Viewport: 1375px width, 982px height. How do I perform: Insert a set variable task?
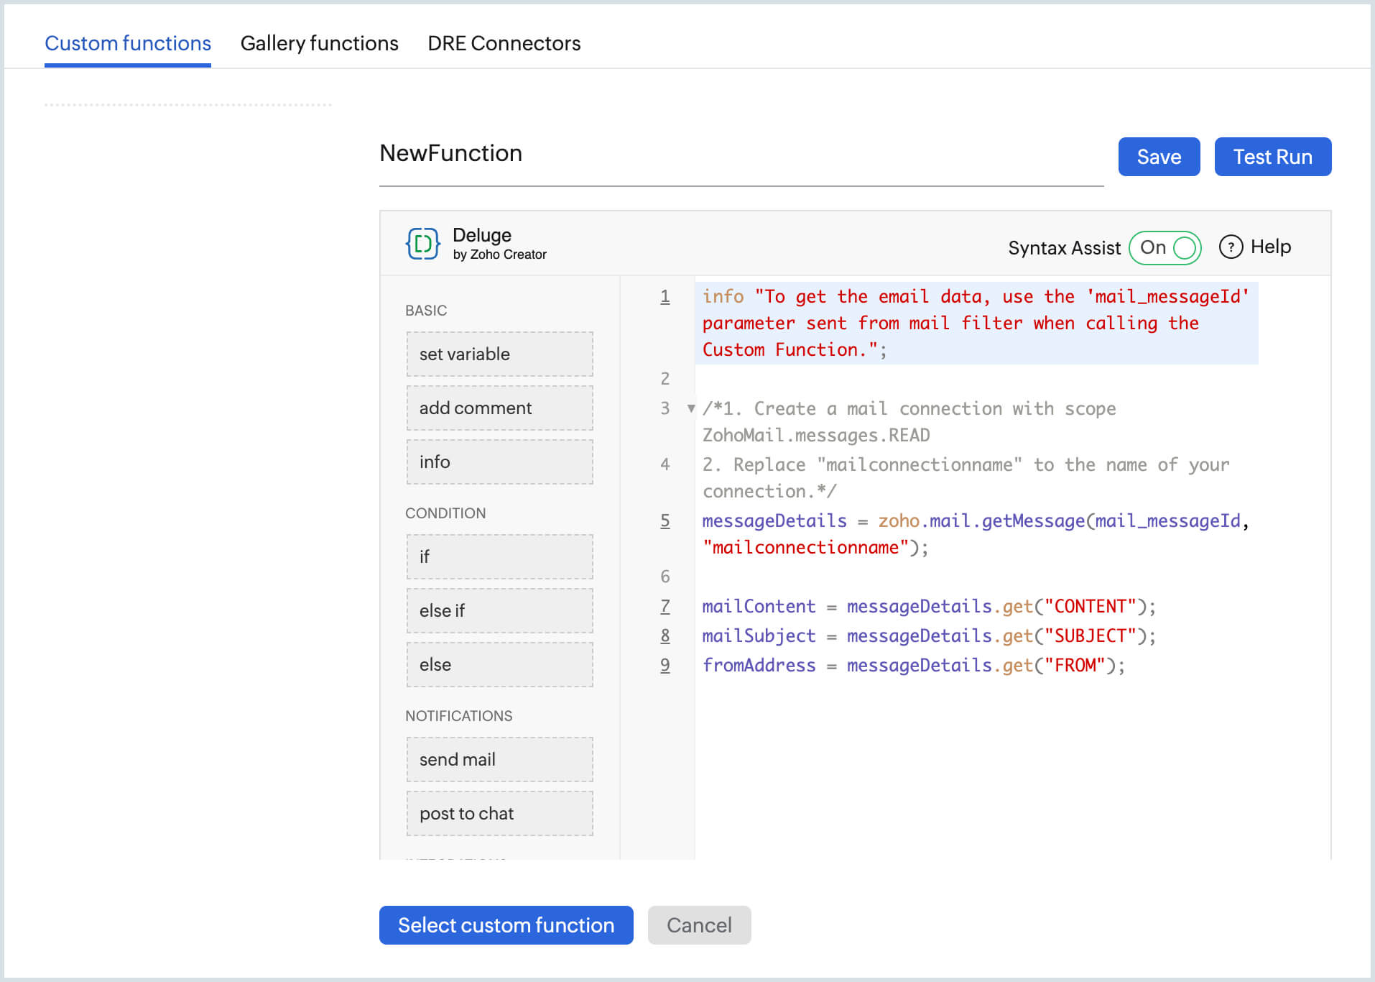coord(499,354)
